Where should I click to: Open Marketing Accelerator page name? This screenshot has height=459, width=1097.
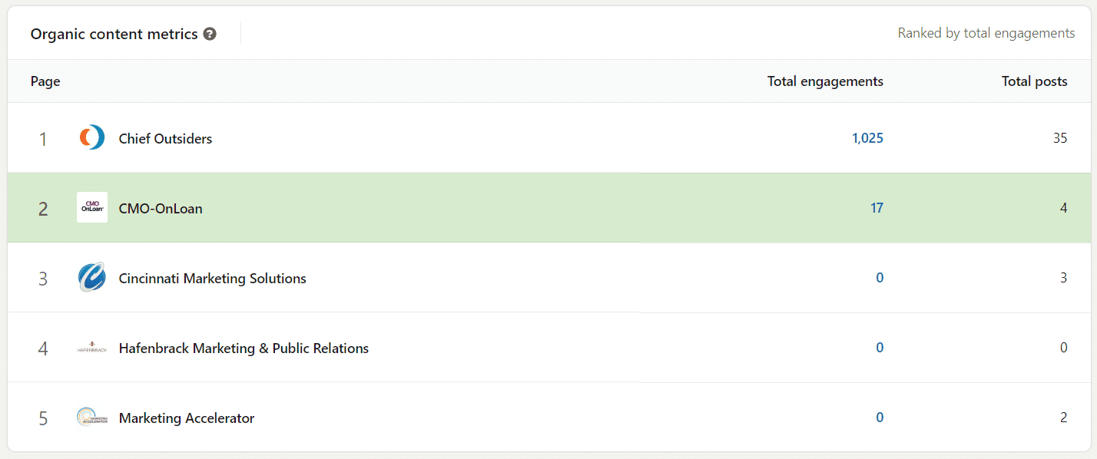(x=187, y=418)
